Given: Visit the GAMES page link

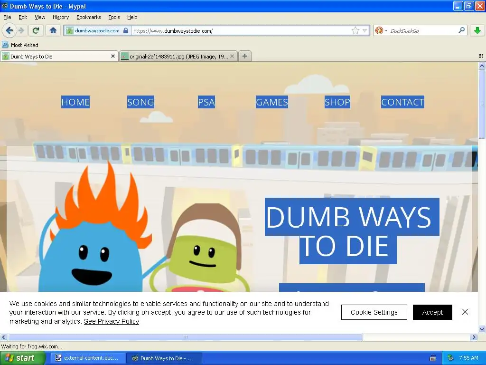Looking at the screenshot, I should click(272, 102).
